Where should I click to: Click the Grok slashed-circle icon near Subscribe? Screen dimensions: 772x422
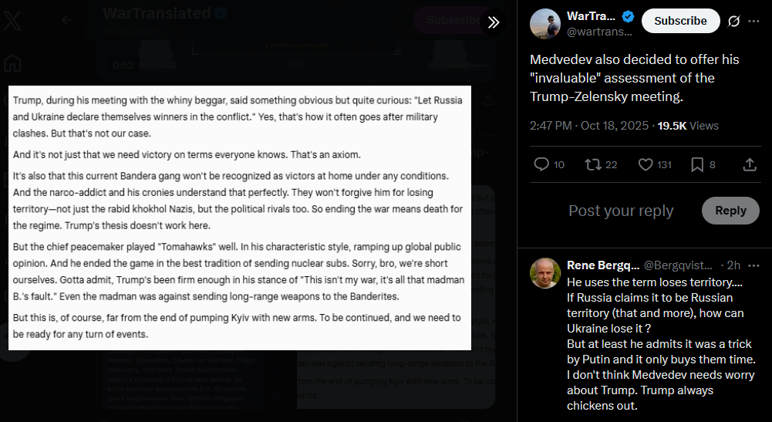733,21
